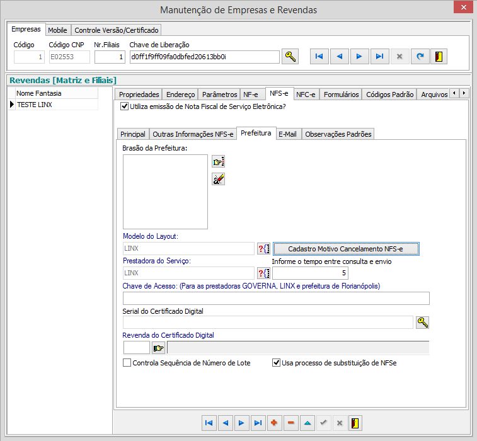Click the key icon beside Chave de Liberação
The image size is (477, 441).
coord(290,57)
